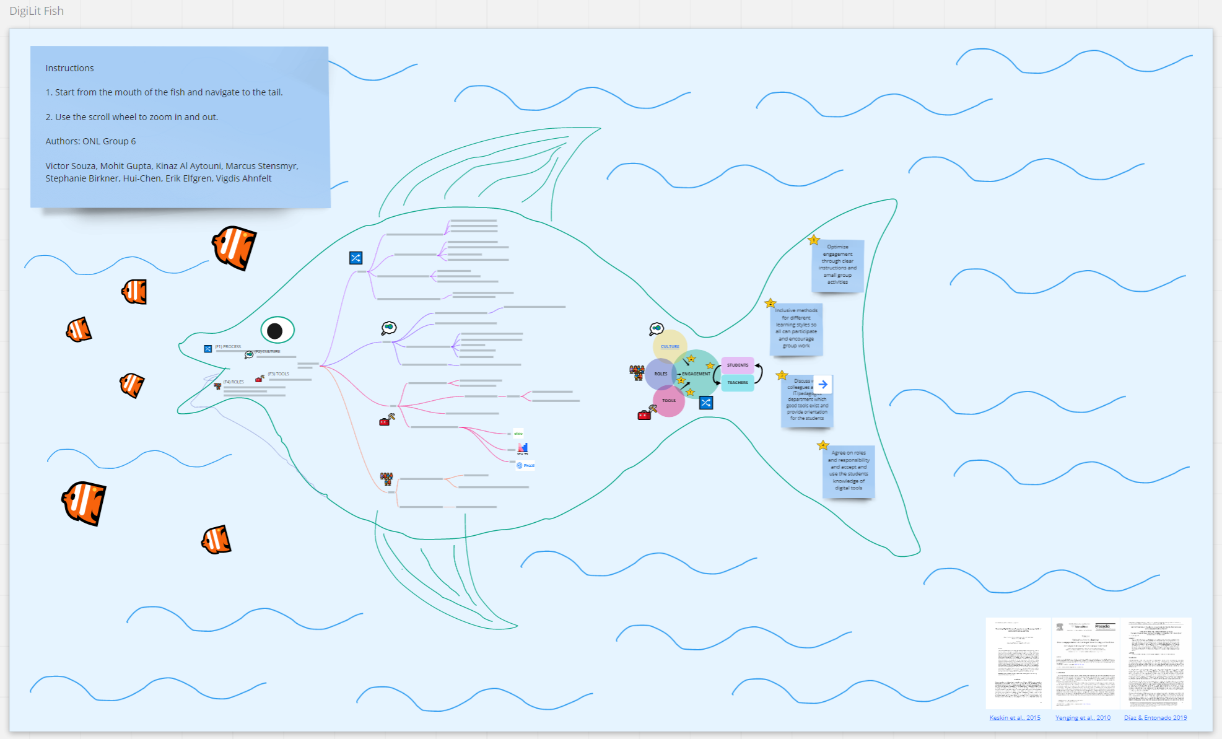The height and width of the screenshot is (739, 1222).
Task: Open the Keskin et al., 2015 reference link
Action: (x=1016, y=717)
